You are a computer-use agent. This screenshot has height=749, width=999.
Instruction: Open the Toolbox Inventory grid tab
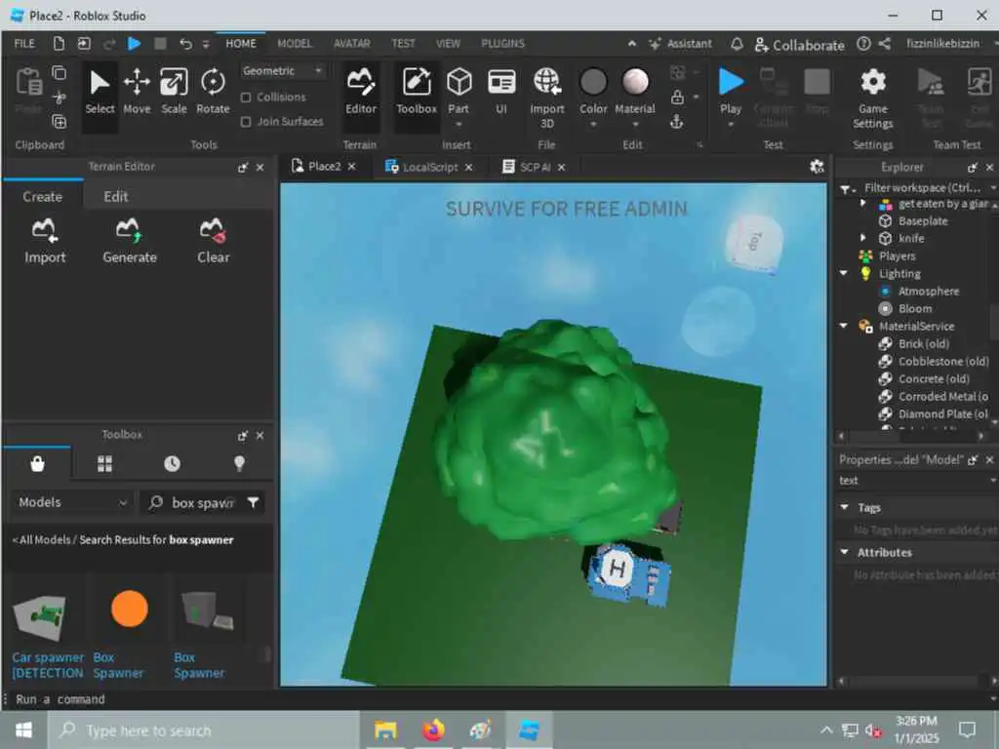(104, 463)
